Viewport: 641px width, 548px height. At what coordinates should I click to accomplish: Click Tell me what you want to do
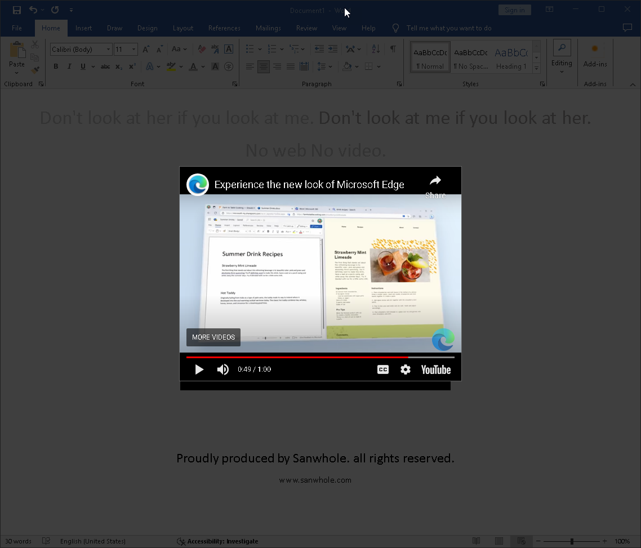coord(448,28)
